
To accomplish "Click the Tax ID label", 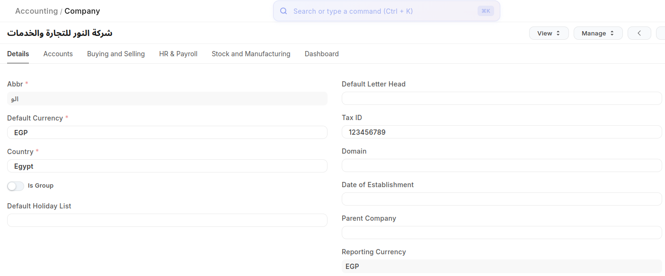I will coord(352,118).
